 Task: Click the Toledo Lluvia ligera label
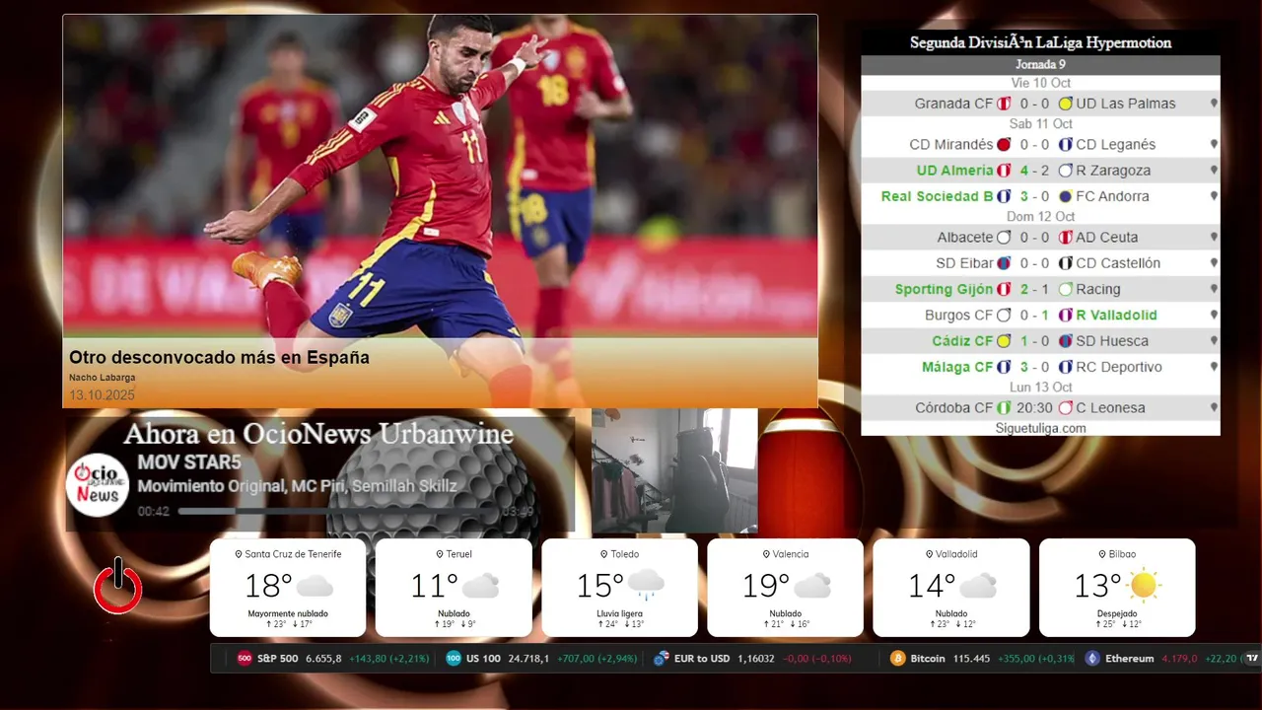tap(619, 613)
